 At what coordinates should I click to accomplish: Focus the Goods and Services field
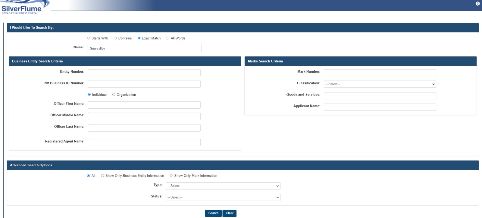tap(380, 95)
